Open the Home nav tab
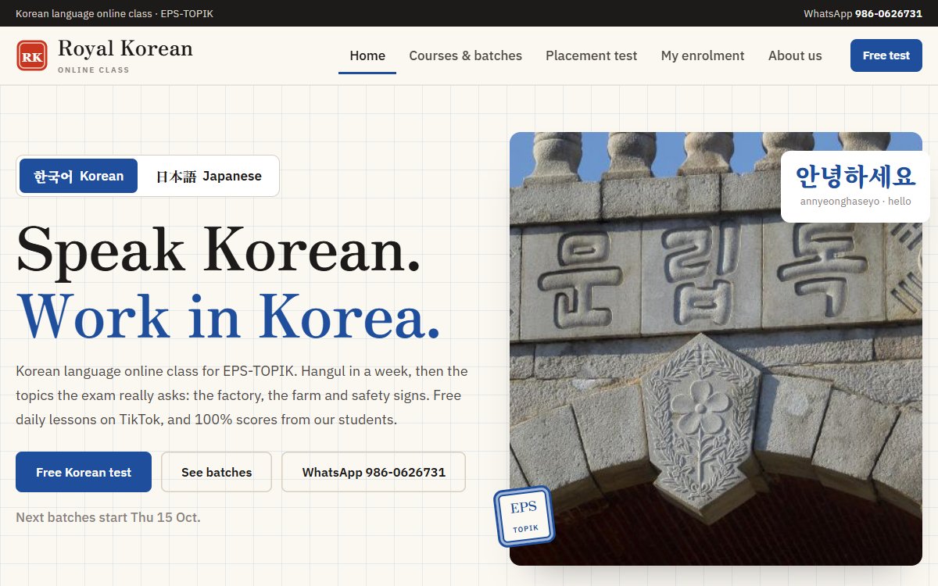The width and height of the screenshot is (938, 586). 367,55
